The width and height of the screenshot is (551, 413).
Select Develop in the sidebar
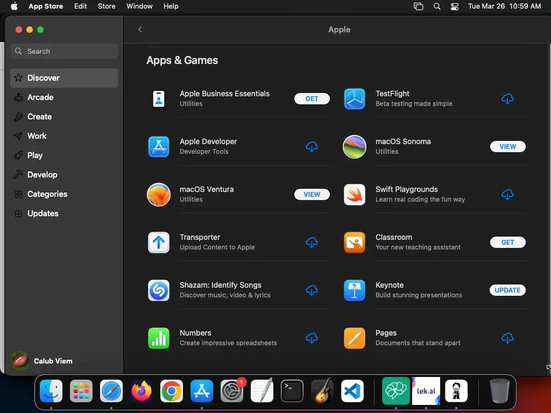(x=64, y=174)
